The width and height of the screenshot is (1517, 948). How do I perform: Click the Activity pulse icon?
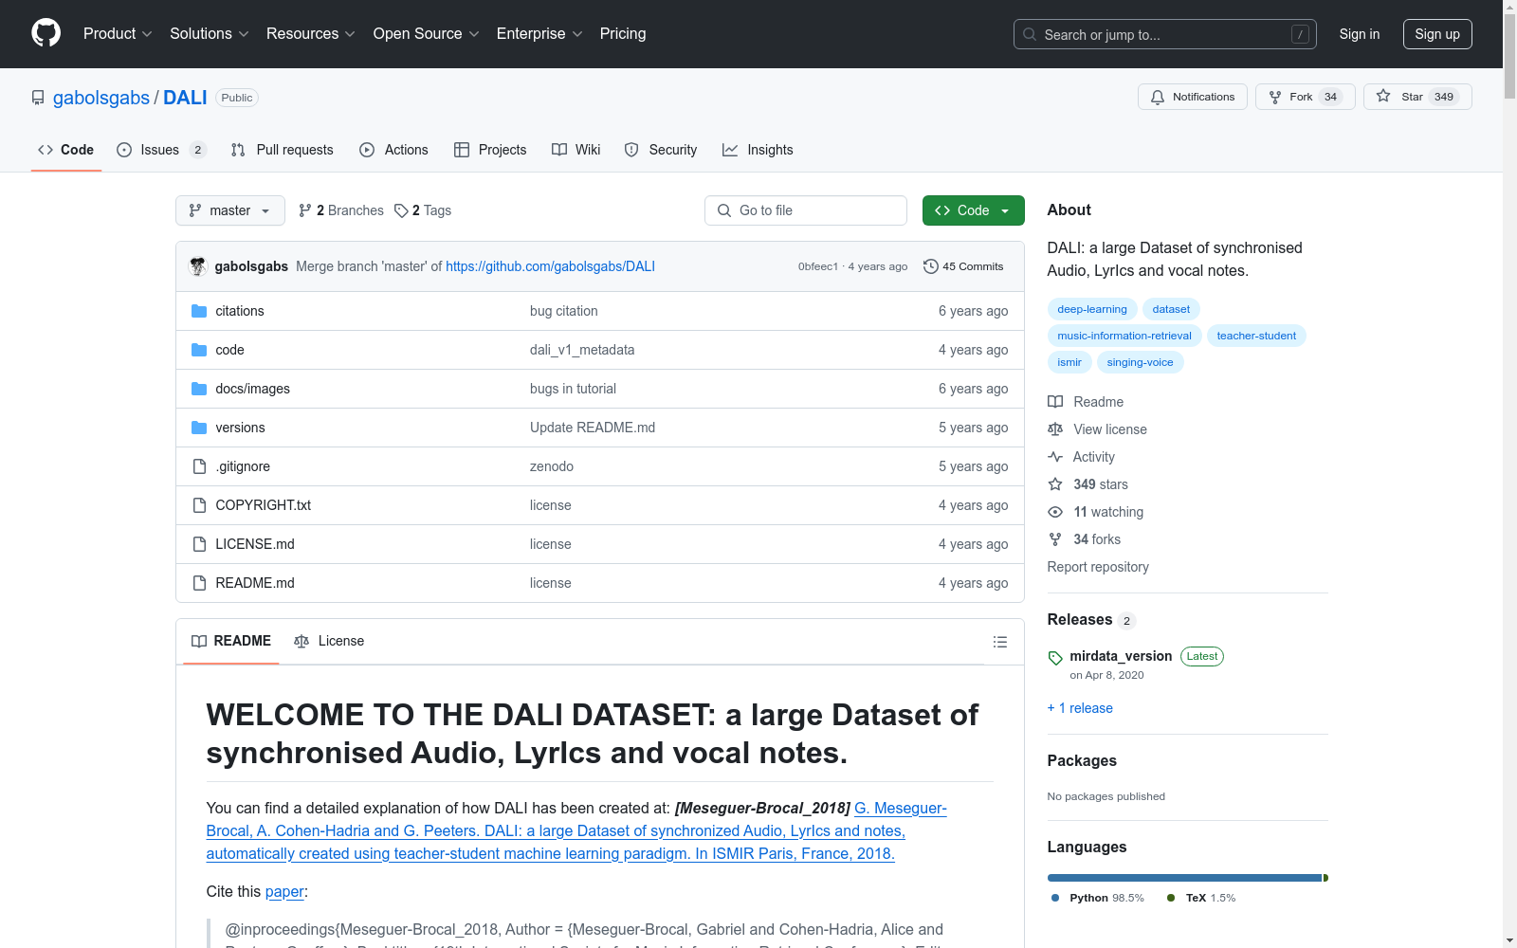click(1055, 457)
